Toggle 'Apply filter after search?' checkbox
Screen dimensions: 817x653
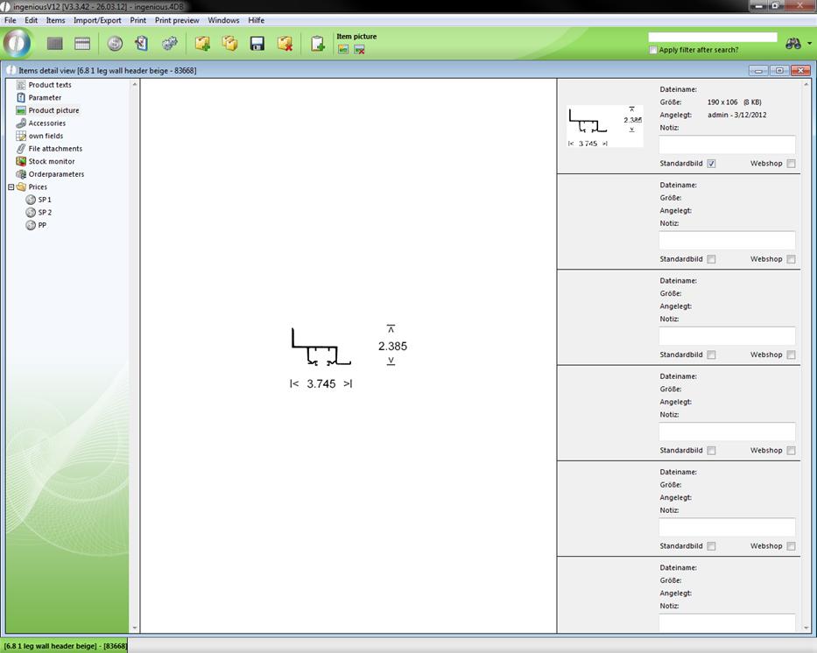(653, 50)
